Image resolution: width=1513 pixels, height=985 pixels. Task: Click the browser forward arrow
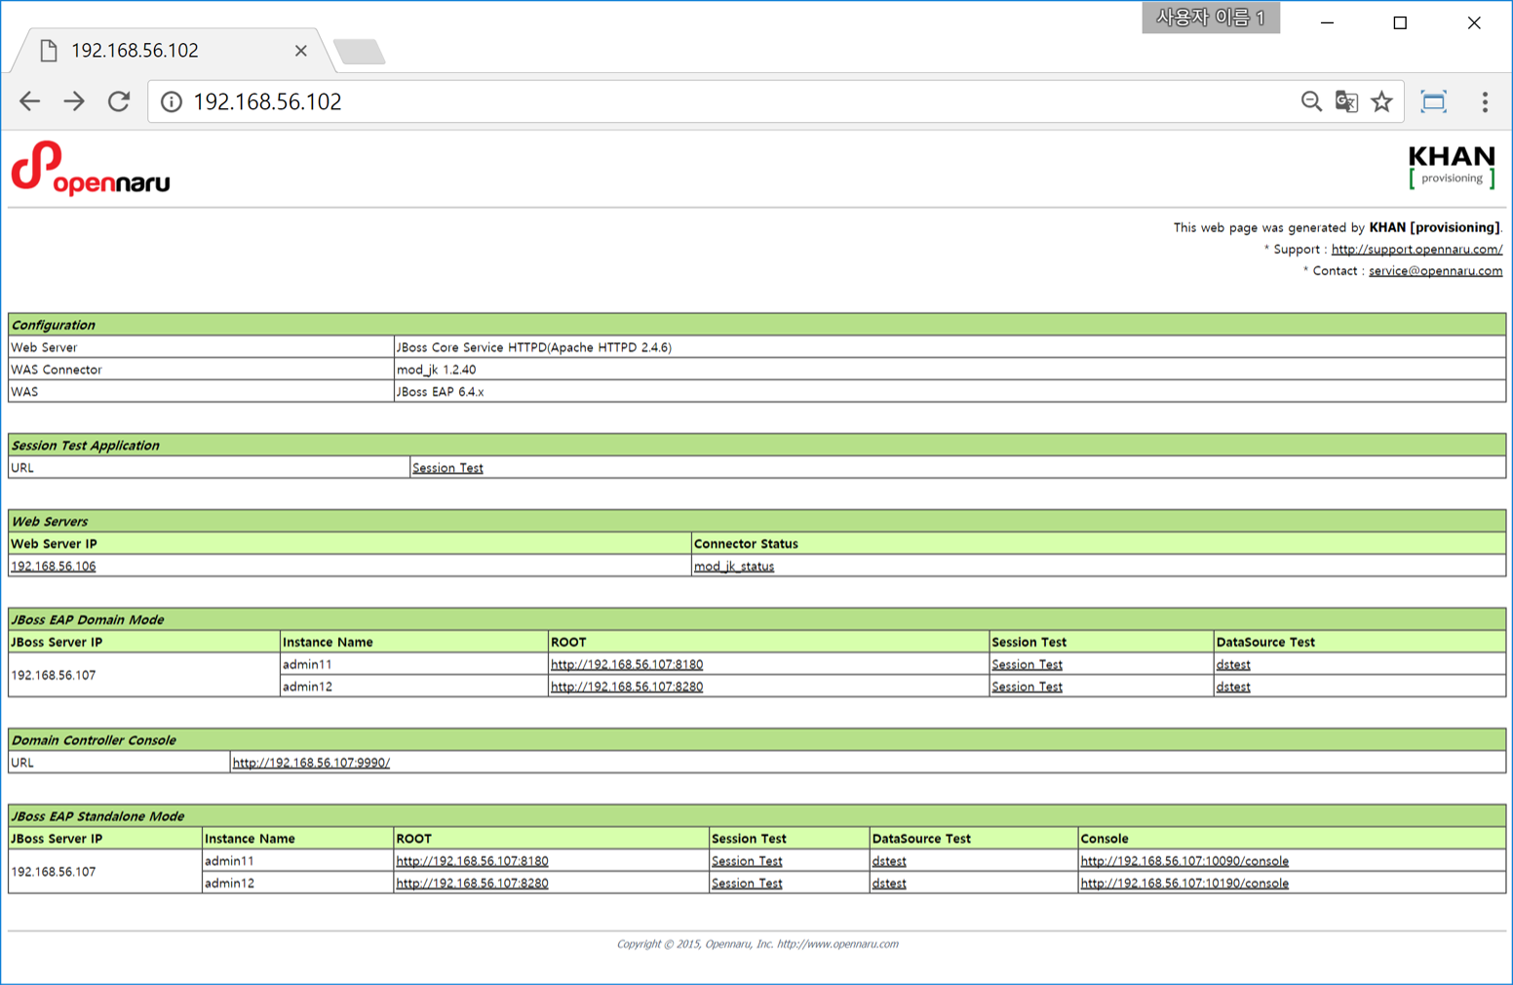74,101
